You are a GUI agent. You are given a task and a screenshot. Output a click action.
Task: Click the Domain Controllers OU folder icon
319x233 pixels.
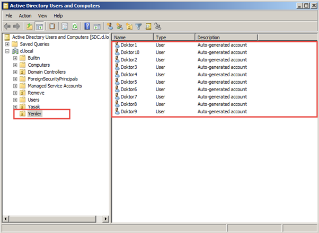22,72
